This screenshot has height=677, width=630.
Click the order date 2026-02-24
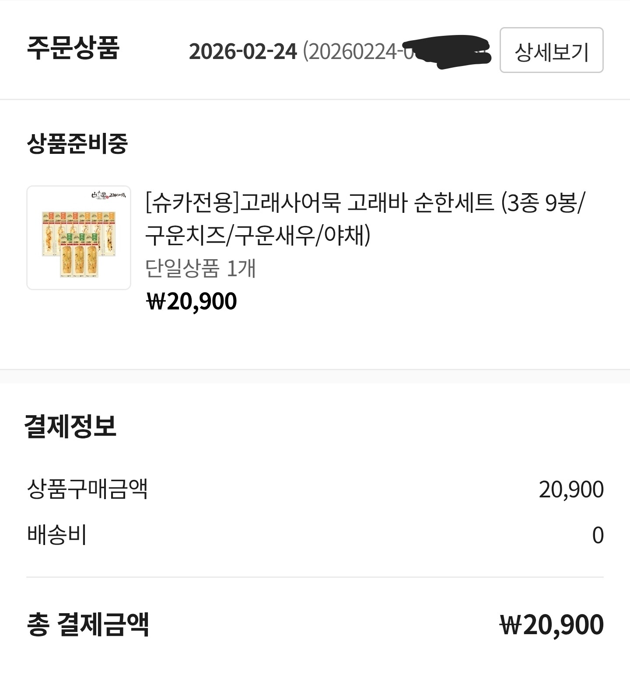(243, 52)
